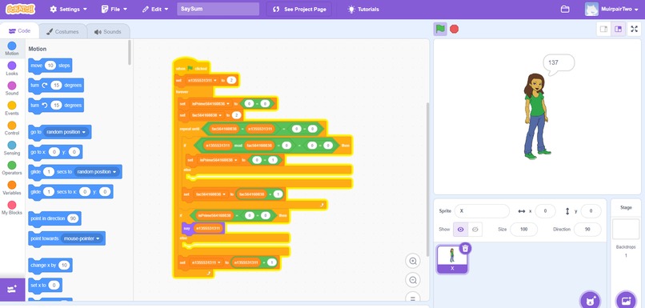Click the turn clockwise 15 degrees block

click(56, 85)
